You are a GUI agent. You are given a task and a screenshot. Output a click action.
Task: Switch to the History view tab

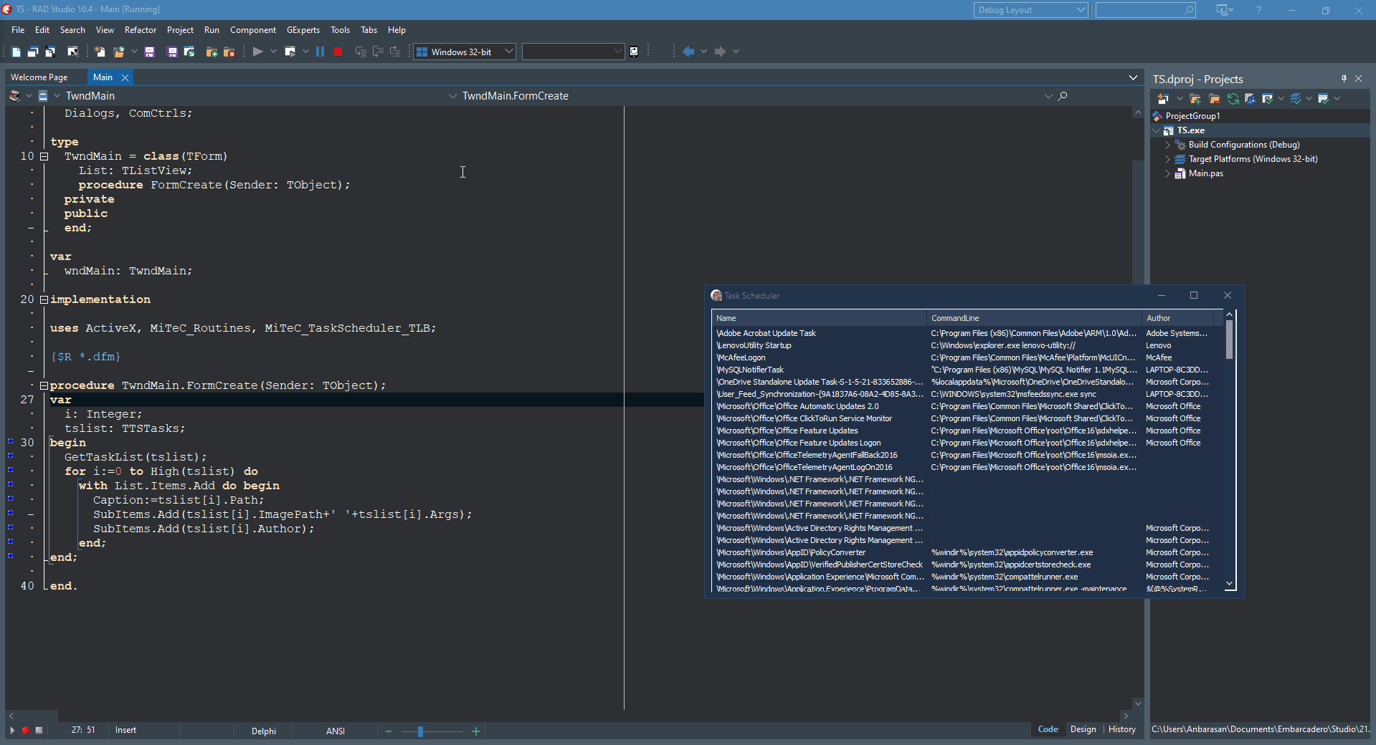coord(1122,729)
